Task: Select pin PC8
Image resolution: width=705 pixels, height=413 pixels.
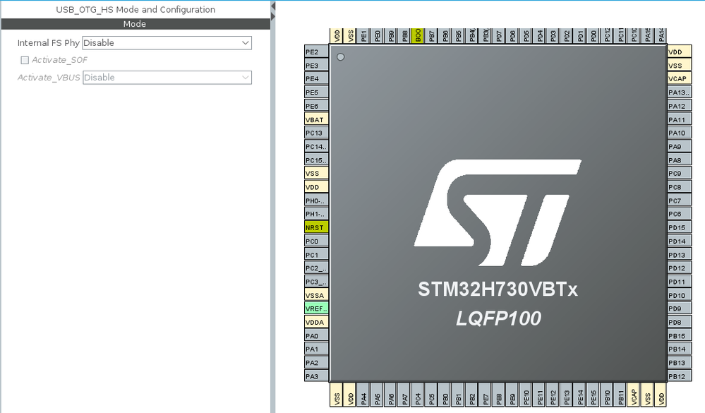Action: (x=680, y=186)
